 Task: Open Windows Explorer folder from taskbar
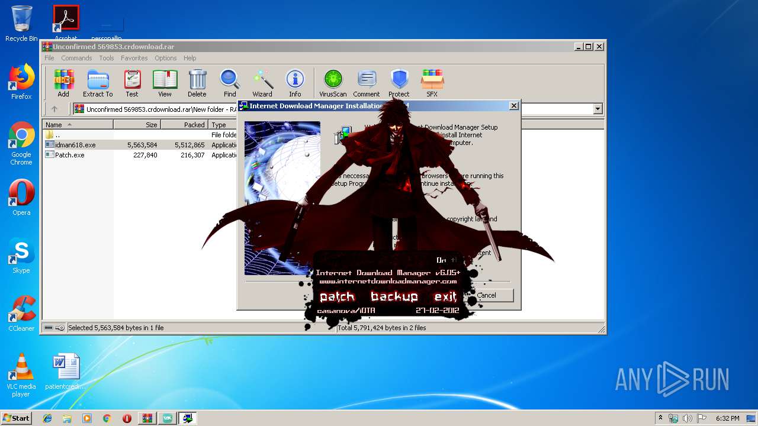click(67, 418)
